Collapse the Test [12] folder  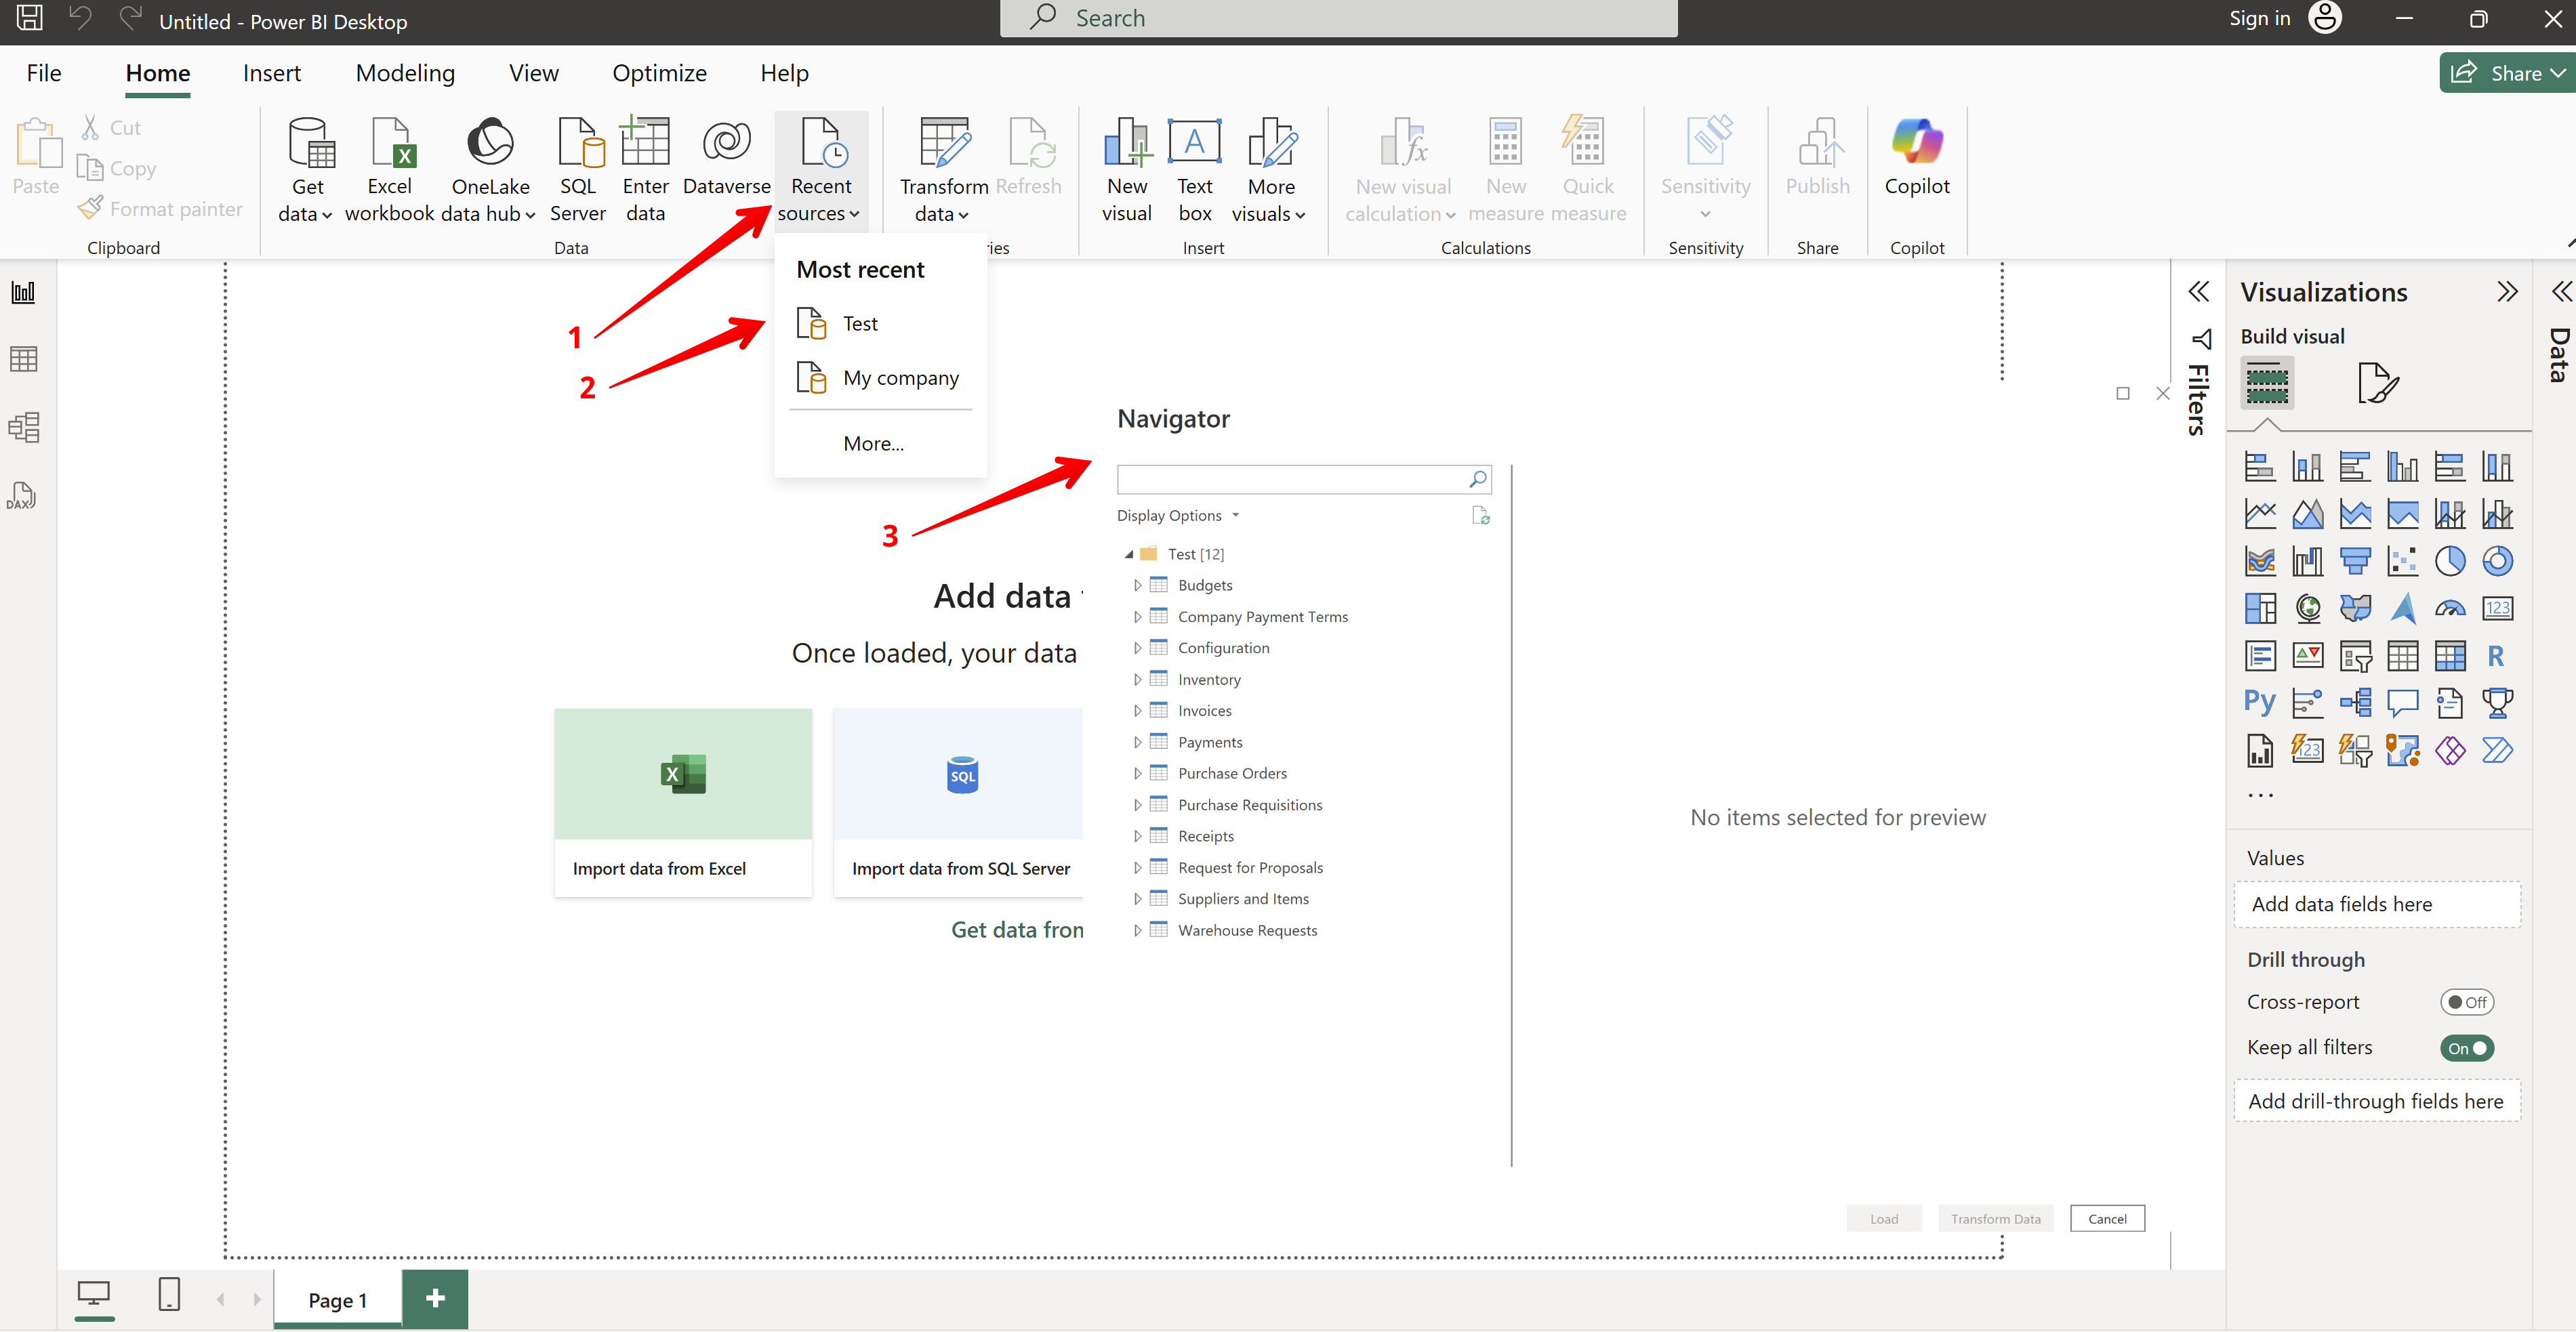point(1129,554)
